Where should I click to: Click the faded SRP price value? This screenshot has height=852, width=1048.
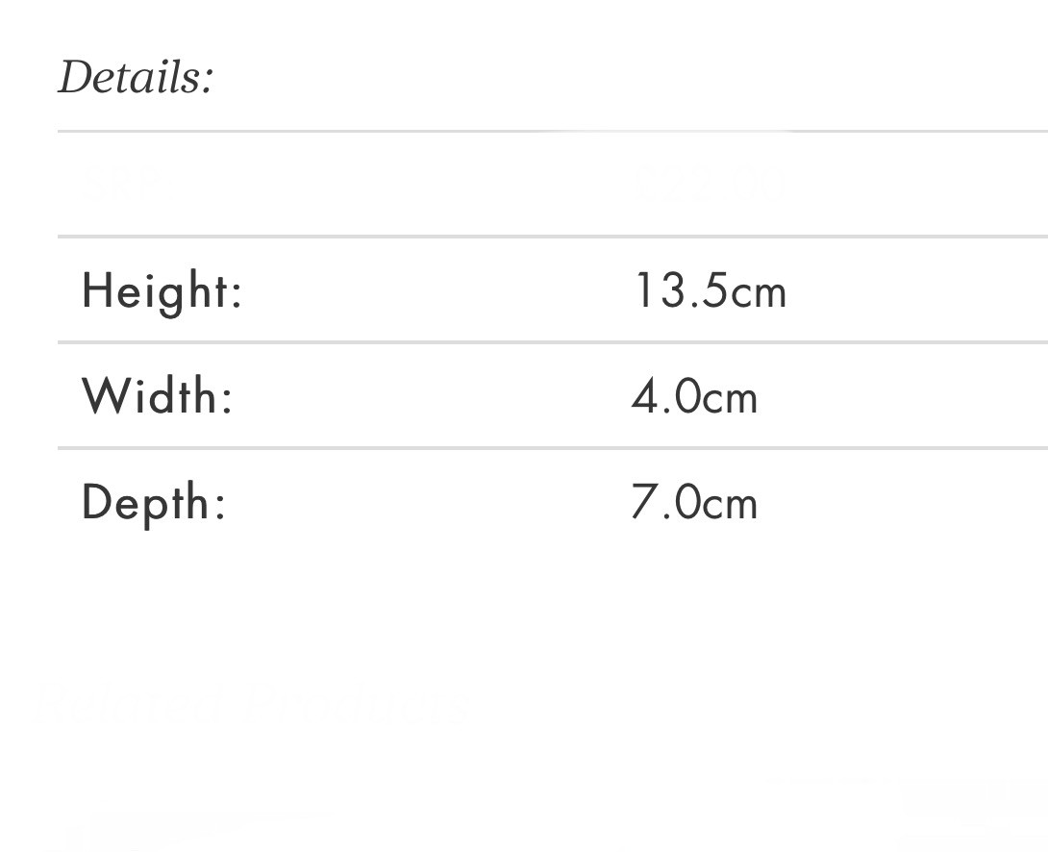click(x=711, y=185)
